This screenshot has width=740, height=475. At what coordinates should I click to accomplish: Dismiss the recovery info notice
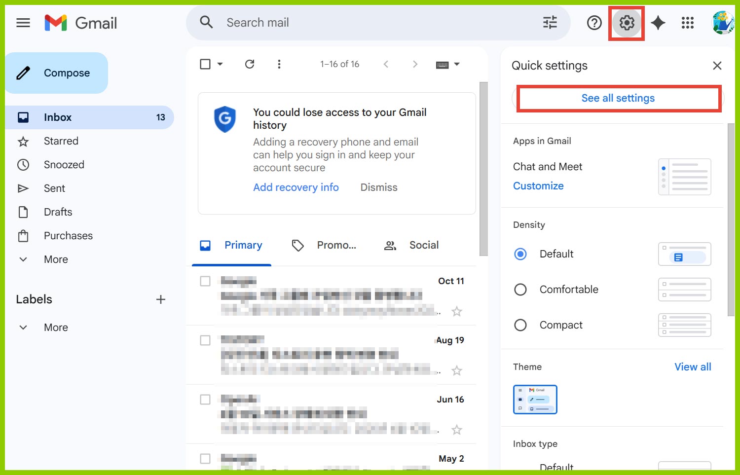click(379, 187)
